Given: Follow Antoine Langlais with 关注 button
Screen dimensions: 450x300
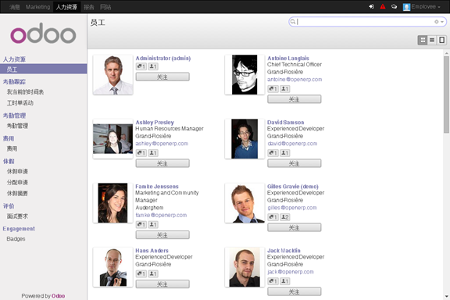Looking at the screenshot, I should pos(295,99).
